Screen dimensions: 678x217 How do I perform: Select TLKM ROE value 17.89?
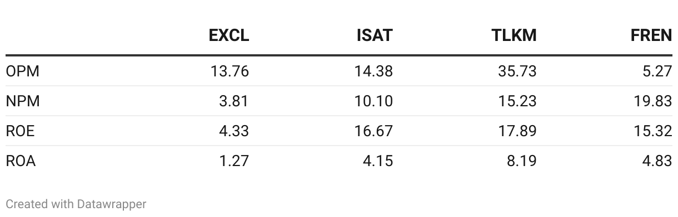517,131
